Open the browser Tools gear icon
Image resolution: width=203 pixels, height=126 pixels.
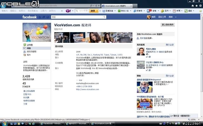pyautogui.click(x=200, y=6)
